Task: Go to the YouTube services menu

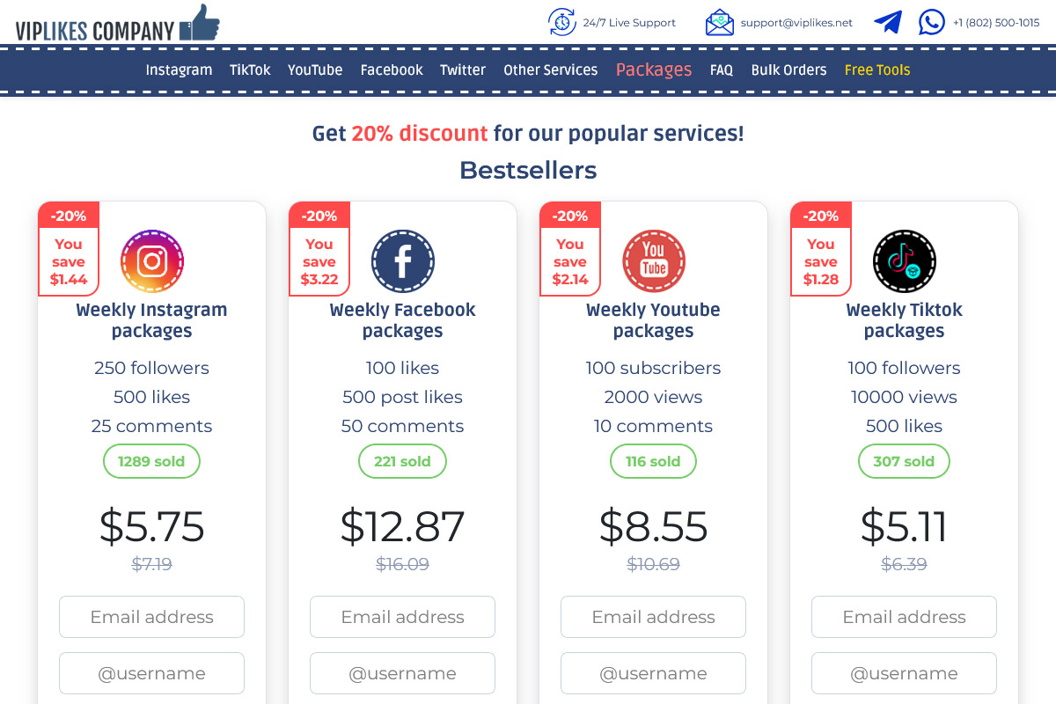Action: pyautogui.click(x=315, y=70)
